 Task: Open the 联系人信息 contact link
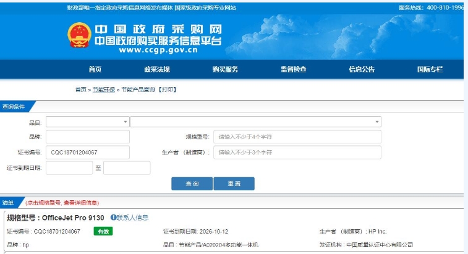(132, 218)
